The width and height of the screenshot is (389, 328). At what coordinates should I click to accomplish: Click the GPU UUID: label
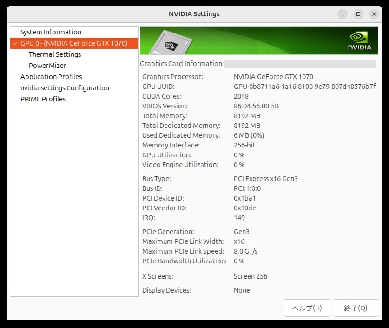tap(158, 87)
